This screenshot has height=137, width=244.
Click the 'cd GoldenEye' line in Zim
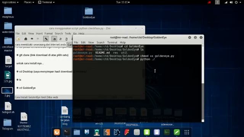click(x=26, y=88)
